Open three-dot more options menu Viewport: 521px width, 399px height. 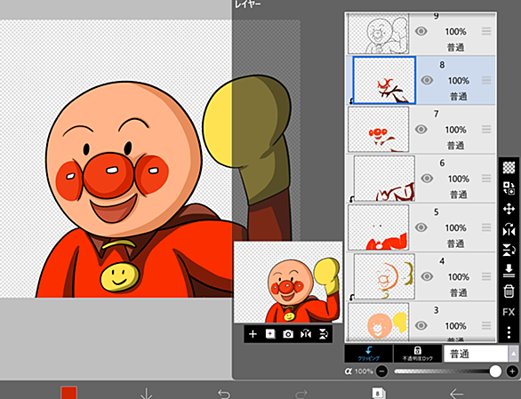509,332
